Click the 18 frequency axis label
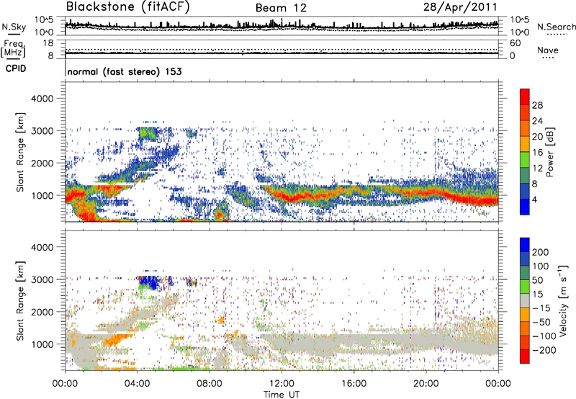 tap(48, 43)
